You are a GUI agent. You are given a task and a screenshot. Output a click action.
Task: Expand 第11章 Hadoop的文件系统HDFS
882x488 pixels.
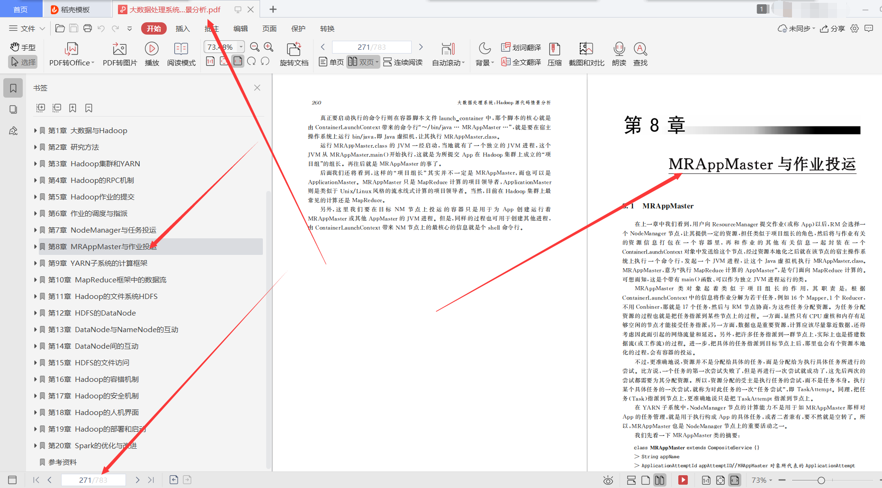click(35, 296)
